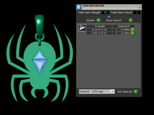Viewport: 154px width, 115px height.
Task: Click the Total Gem Count label
Action: tap(121, 12)
